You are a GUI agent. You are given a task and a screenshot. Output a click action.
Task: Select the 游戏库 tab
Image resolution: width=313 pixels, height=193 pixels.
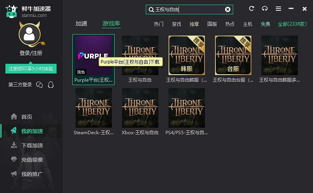pos(111,24)
